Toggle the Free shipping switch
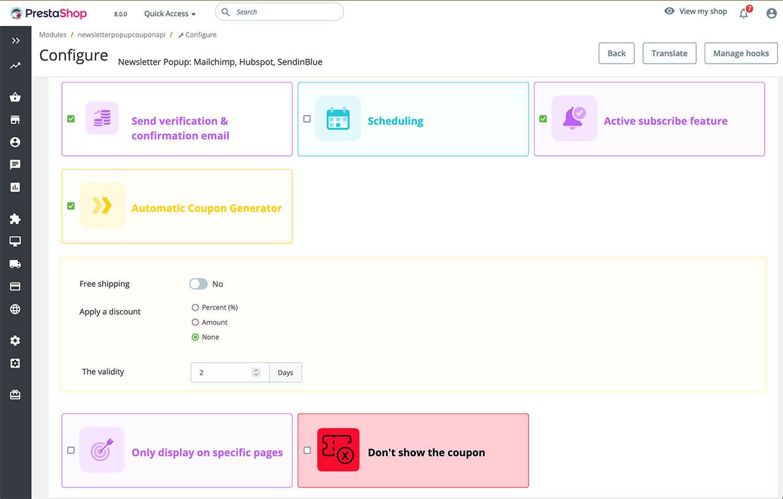This screenshot has width=783, height=499. 198,284
